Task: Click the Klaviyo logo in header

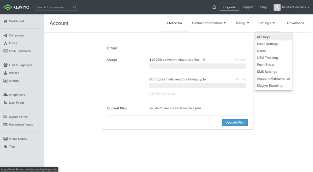Action: click(16, 7)
